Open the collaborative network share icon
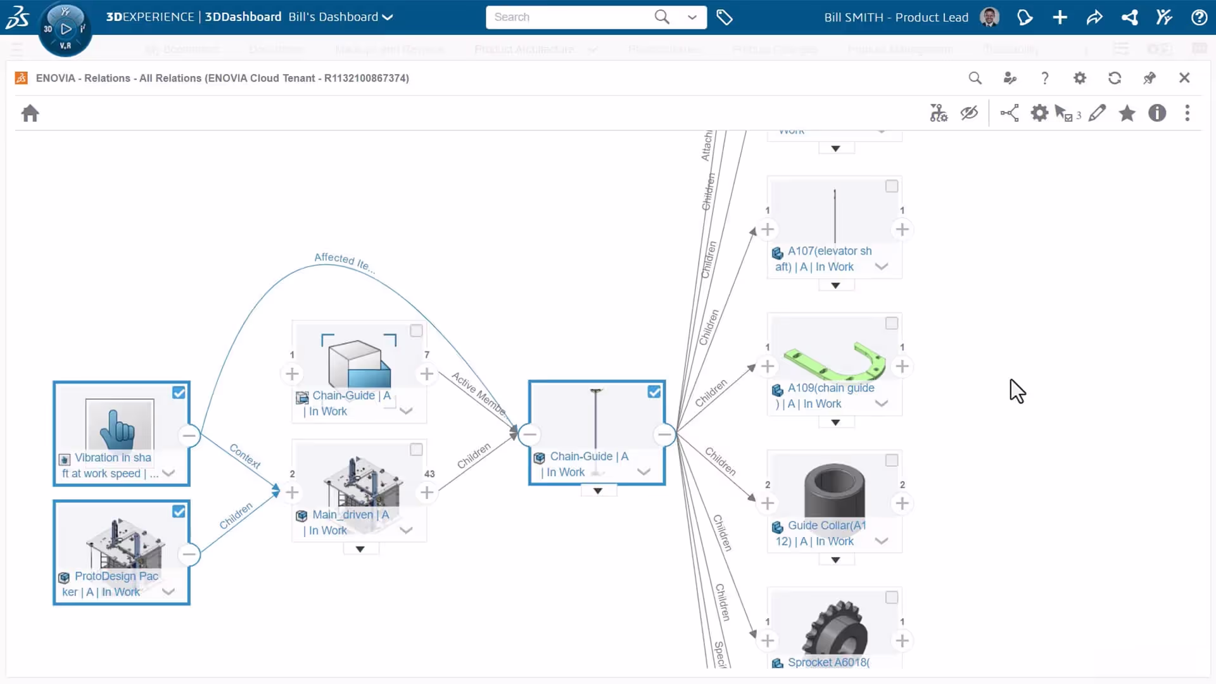 pyautogui.click(x=1130, y=18)
